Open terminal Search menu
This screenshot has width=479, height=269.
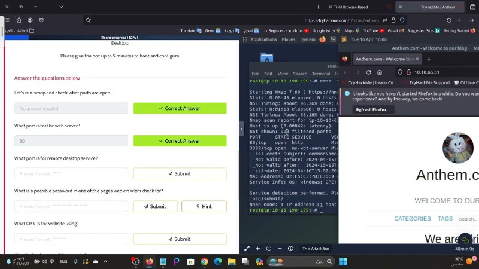click(x=300, y=74)
